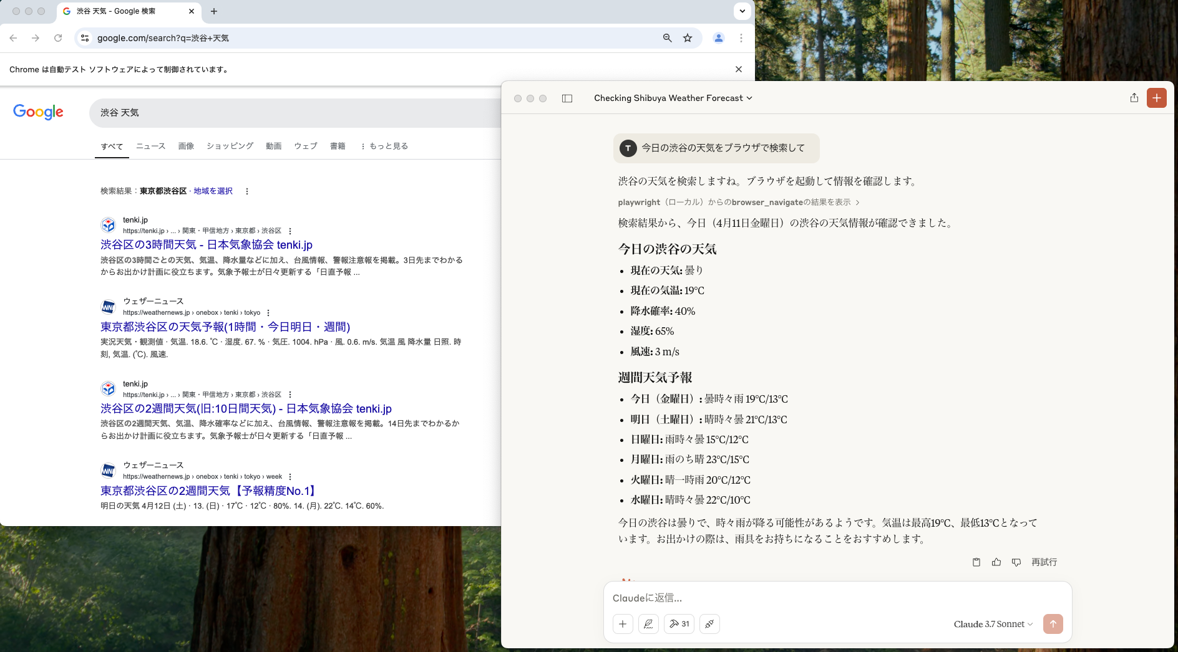The height and width of the screenshot is (652, 1178).
Task: Open the writing style quill icon
Action: [x=649, y=624]
